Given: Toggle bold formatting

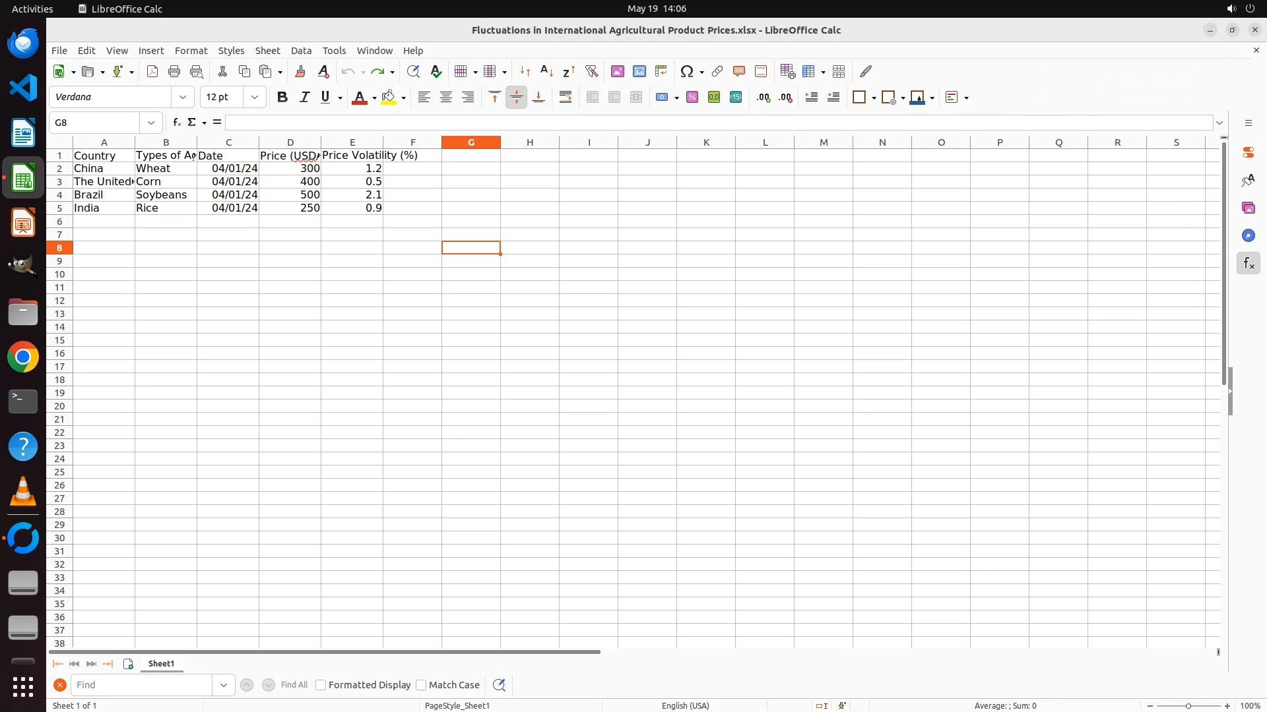Looking at the screenshot, I should click(282, 98).
